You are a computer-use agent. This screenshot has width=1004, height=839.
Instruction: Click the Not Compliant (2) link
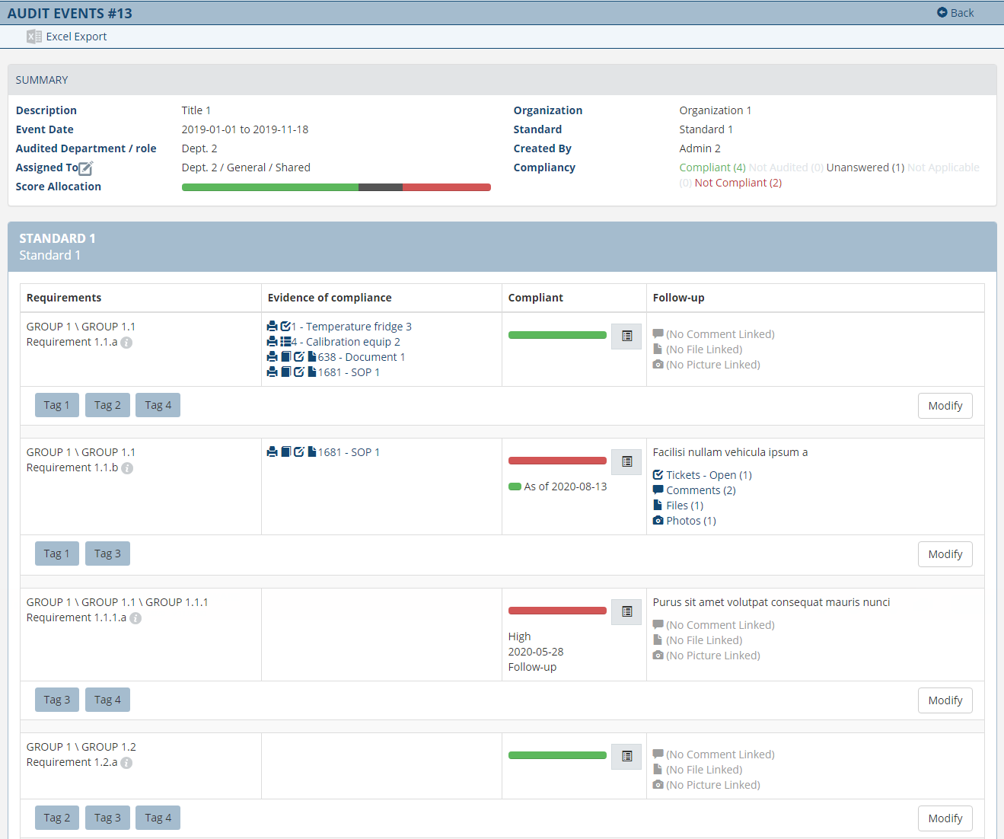(x=738, y=182)
